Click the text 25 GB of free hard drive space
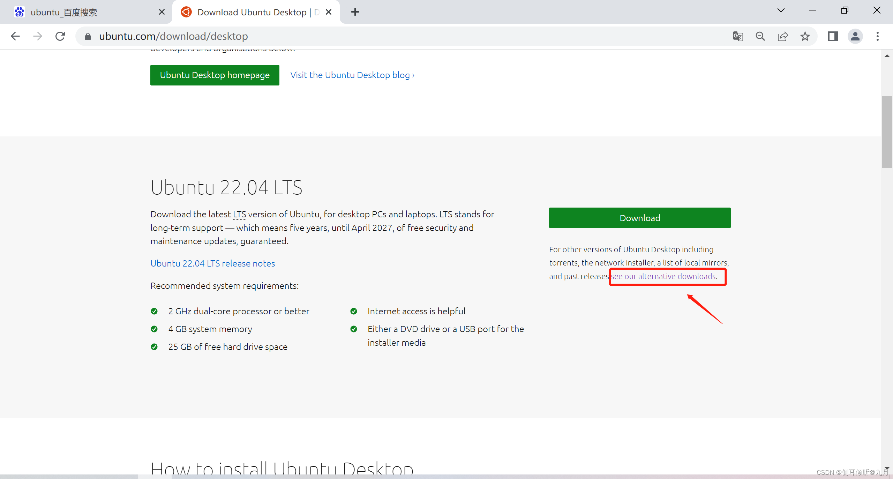This screenshot has width=893, height=479. (x=228, y=347)
